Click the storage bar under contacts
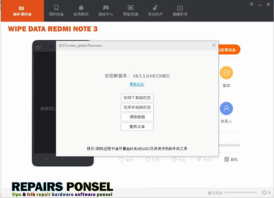The height and width of the screenshot is (198, 274). [229, 145]
